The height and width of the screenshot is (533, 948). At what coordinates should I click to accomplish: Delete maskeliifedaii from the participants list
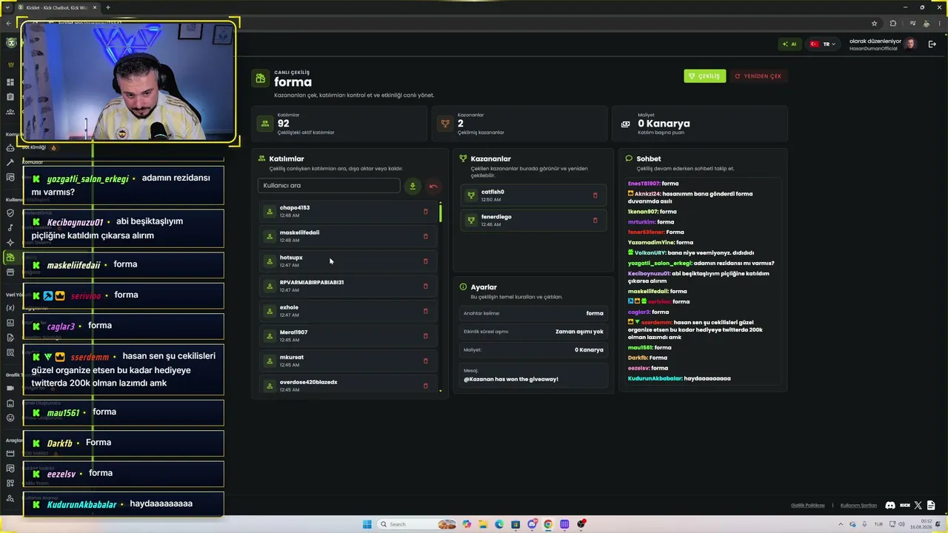click(425, 237)
